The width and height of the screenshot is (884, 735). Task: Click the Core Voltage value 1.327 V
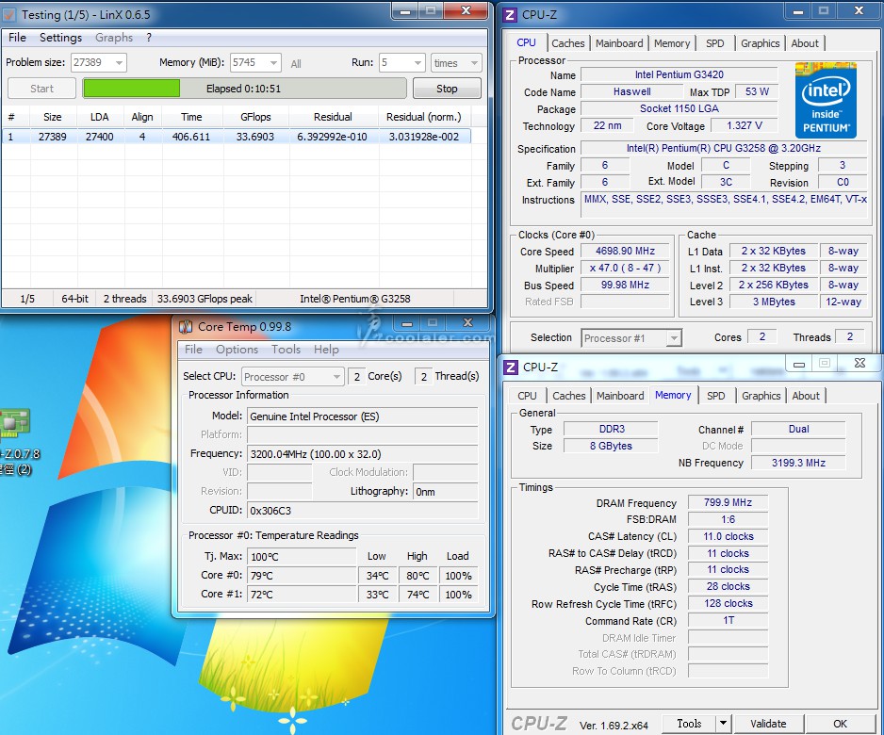pos(745,125)
